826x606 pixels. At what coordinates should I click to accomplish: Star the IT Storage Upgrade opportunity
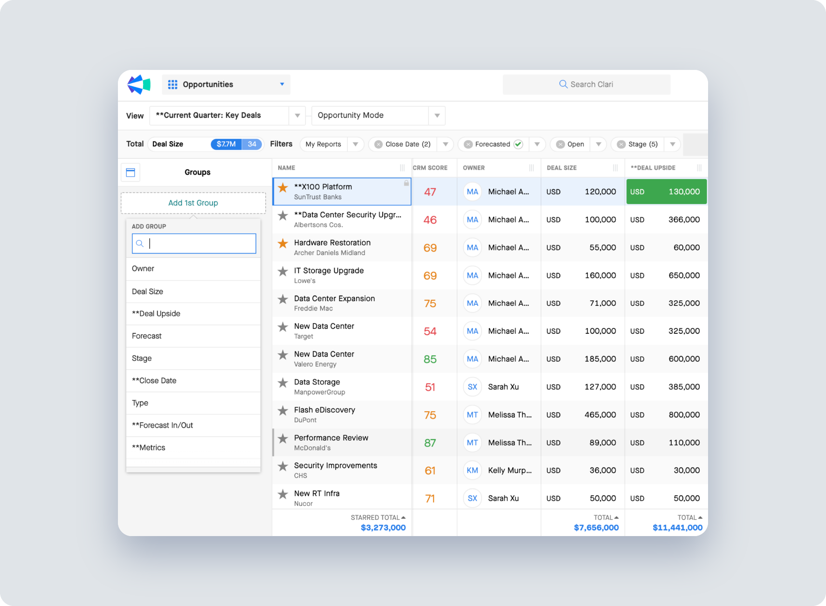click(x=283, y=271)
